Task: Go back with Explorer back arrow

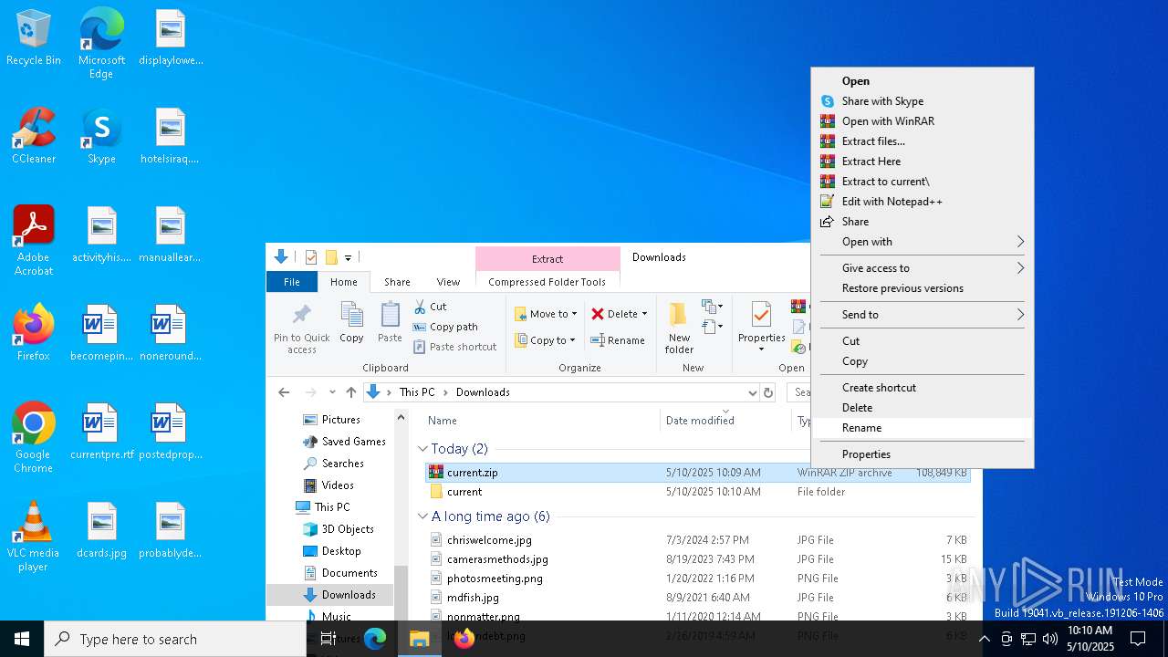Action: coord(284,392)
